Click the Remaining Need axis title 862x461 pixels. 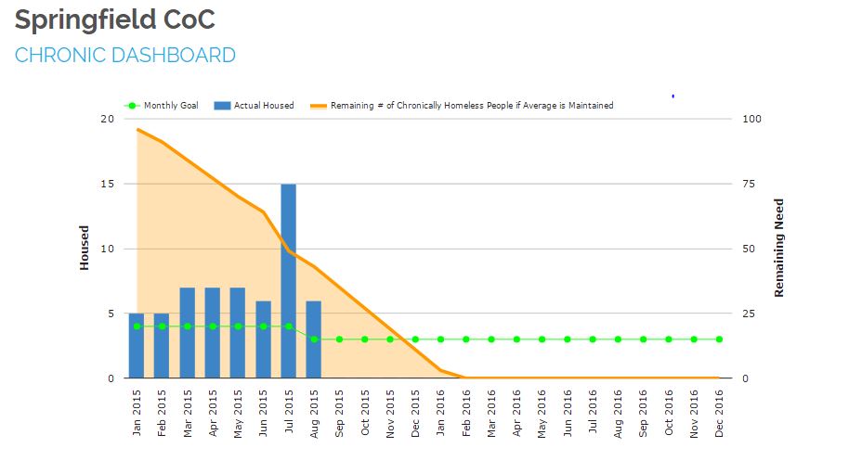pos(779,248)
